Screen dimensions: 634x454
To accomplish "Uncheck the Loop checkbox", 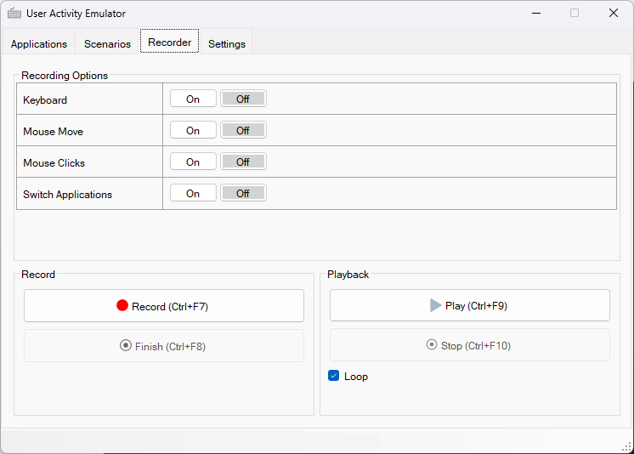I will tap(334, 376).
